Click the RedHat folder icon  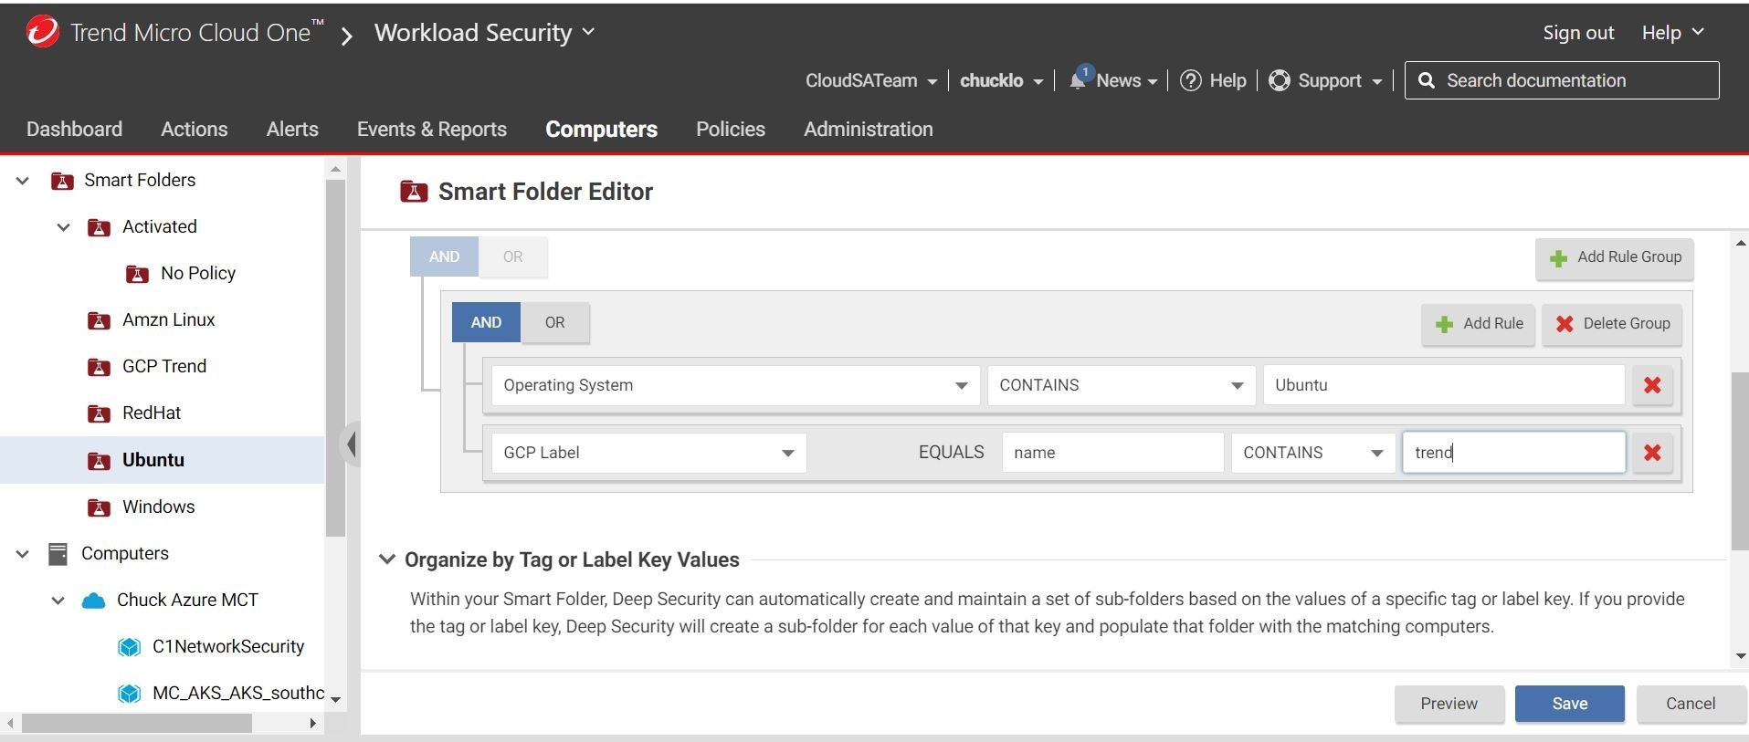99,413
